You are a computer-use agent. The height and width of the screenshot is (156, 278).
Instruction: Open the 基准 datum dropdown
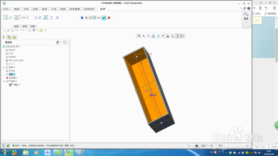(246, 19)
